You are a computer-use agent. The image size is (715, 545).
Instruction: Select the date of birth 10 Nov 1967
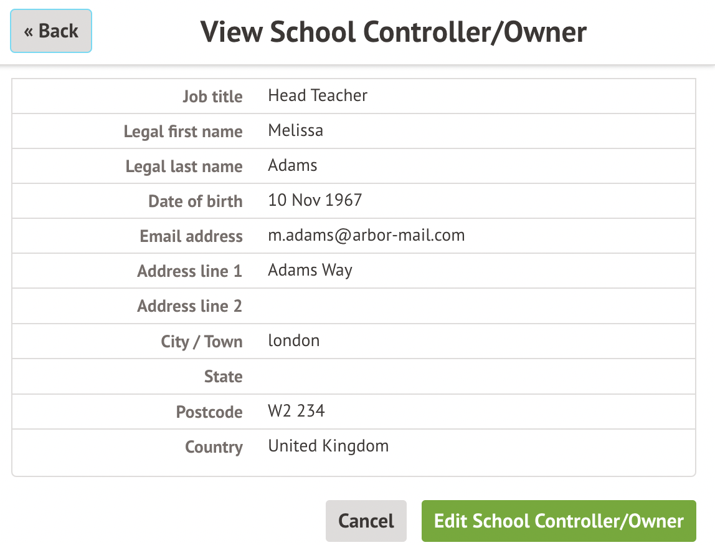(315, 200)
